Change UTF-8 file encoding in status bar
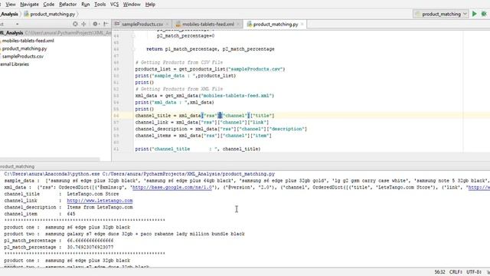This screenshot has width=490, height=276. click(474, 272)
